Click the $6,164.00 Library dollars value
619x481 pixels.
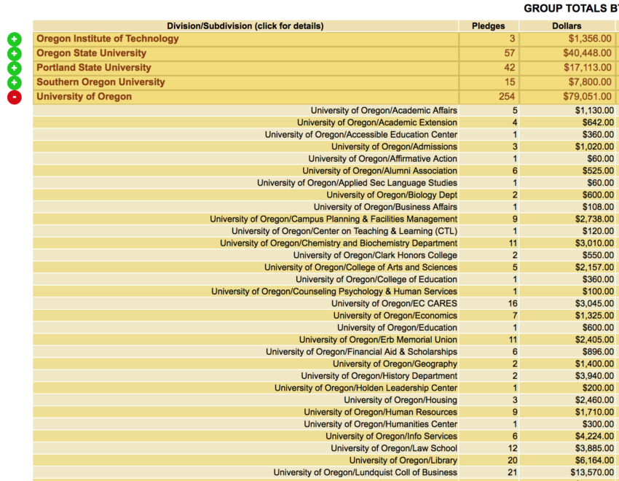pos(594,461)
